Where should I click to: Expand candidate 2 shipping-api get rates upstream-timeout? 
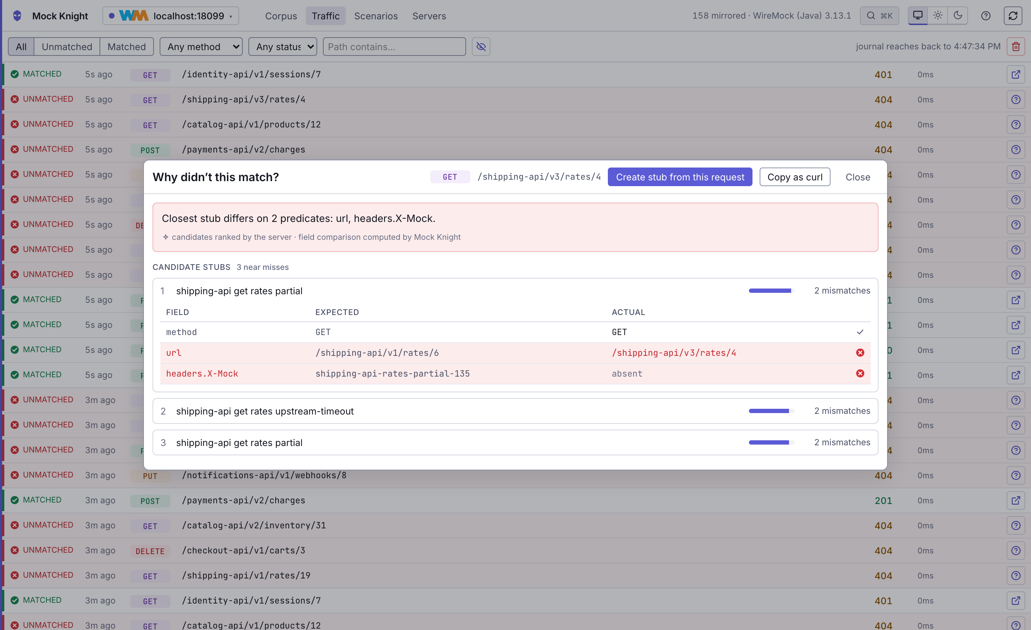515,411
